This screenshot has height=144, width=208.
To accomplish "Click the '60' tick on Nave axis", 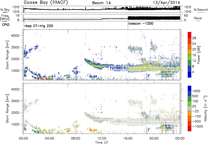I will point(186,16).
